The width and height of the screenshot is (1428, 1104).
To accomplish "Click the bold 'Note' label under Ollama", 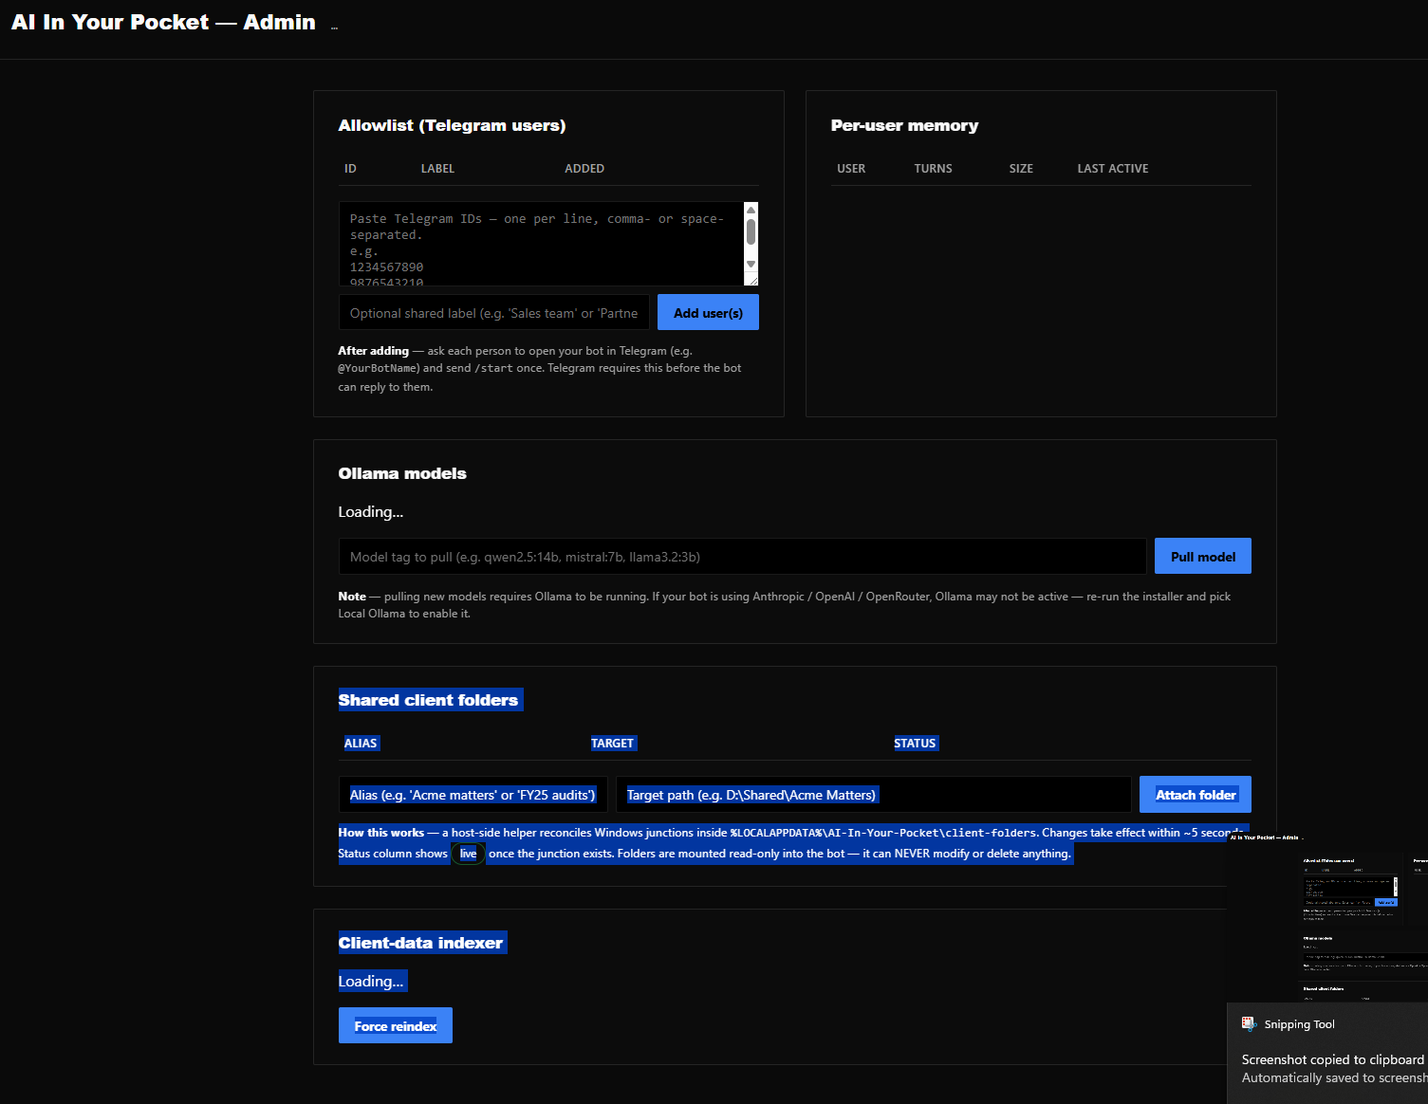I will tap(352, 597).
